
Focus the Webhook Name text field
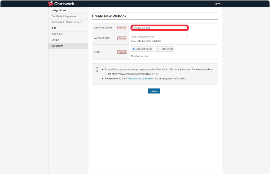tap(159, 28)
